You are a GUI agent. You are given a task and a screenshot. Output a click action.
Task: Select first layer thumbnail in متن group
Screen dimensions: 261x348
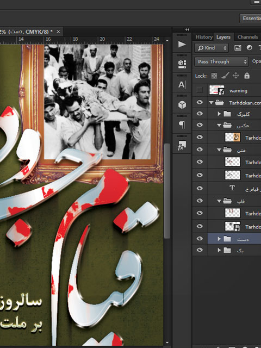[x=232, y=162]
